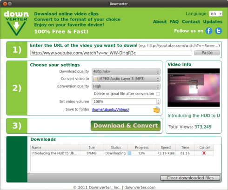The image size is (228, 190).
Task: Click the '01:16' time cell
Action: [185, 153]
